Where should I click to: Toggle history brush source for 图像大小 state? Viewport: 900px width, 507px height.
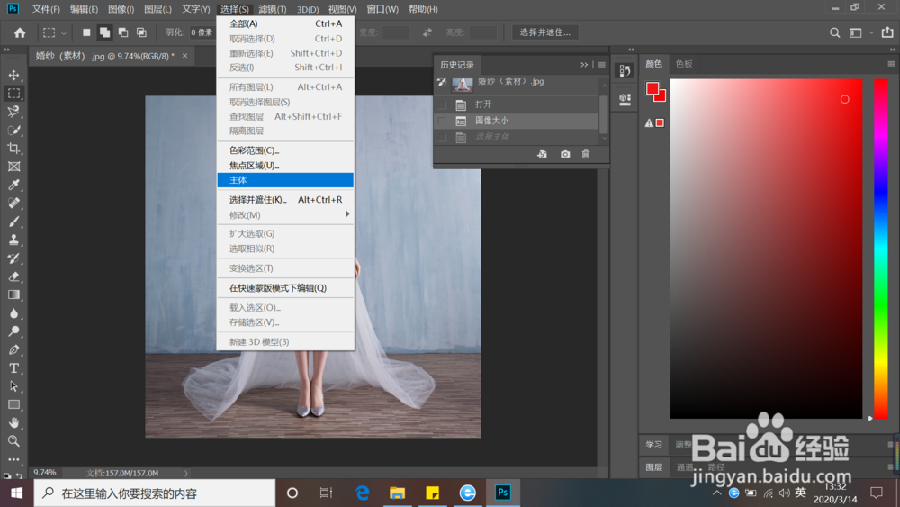point(442,122)
